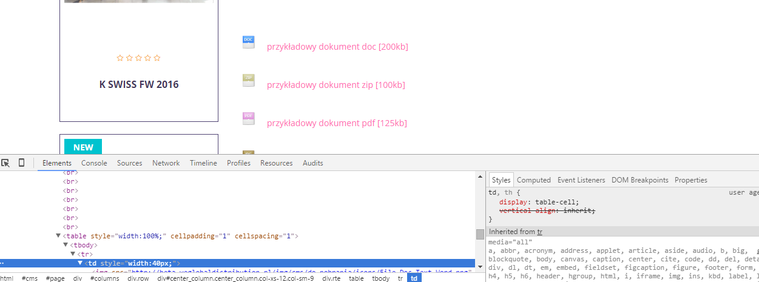Select html in the breadcrumb bar
This screenshot has height=282, width=759.
(x=7, y=278)
